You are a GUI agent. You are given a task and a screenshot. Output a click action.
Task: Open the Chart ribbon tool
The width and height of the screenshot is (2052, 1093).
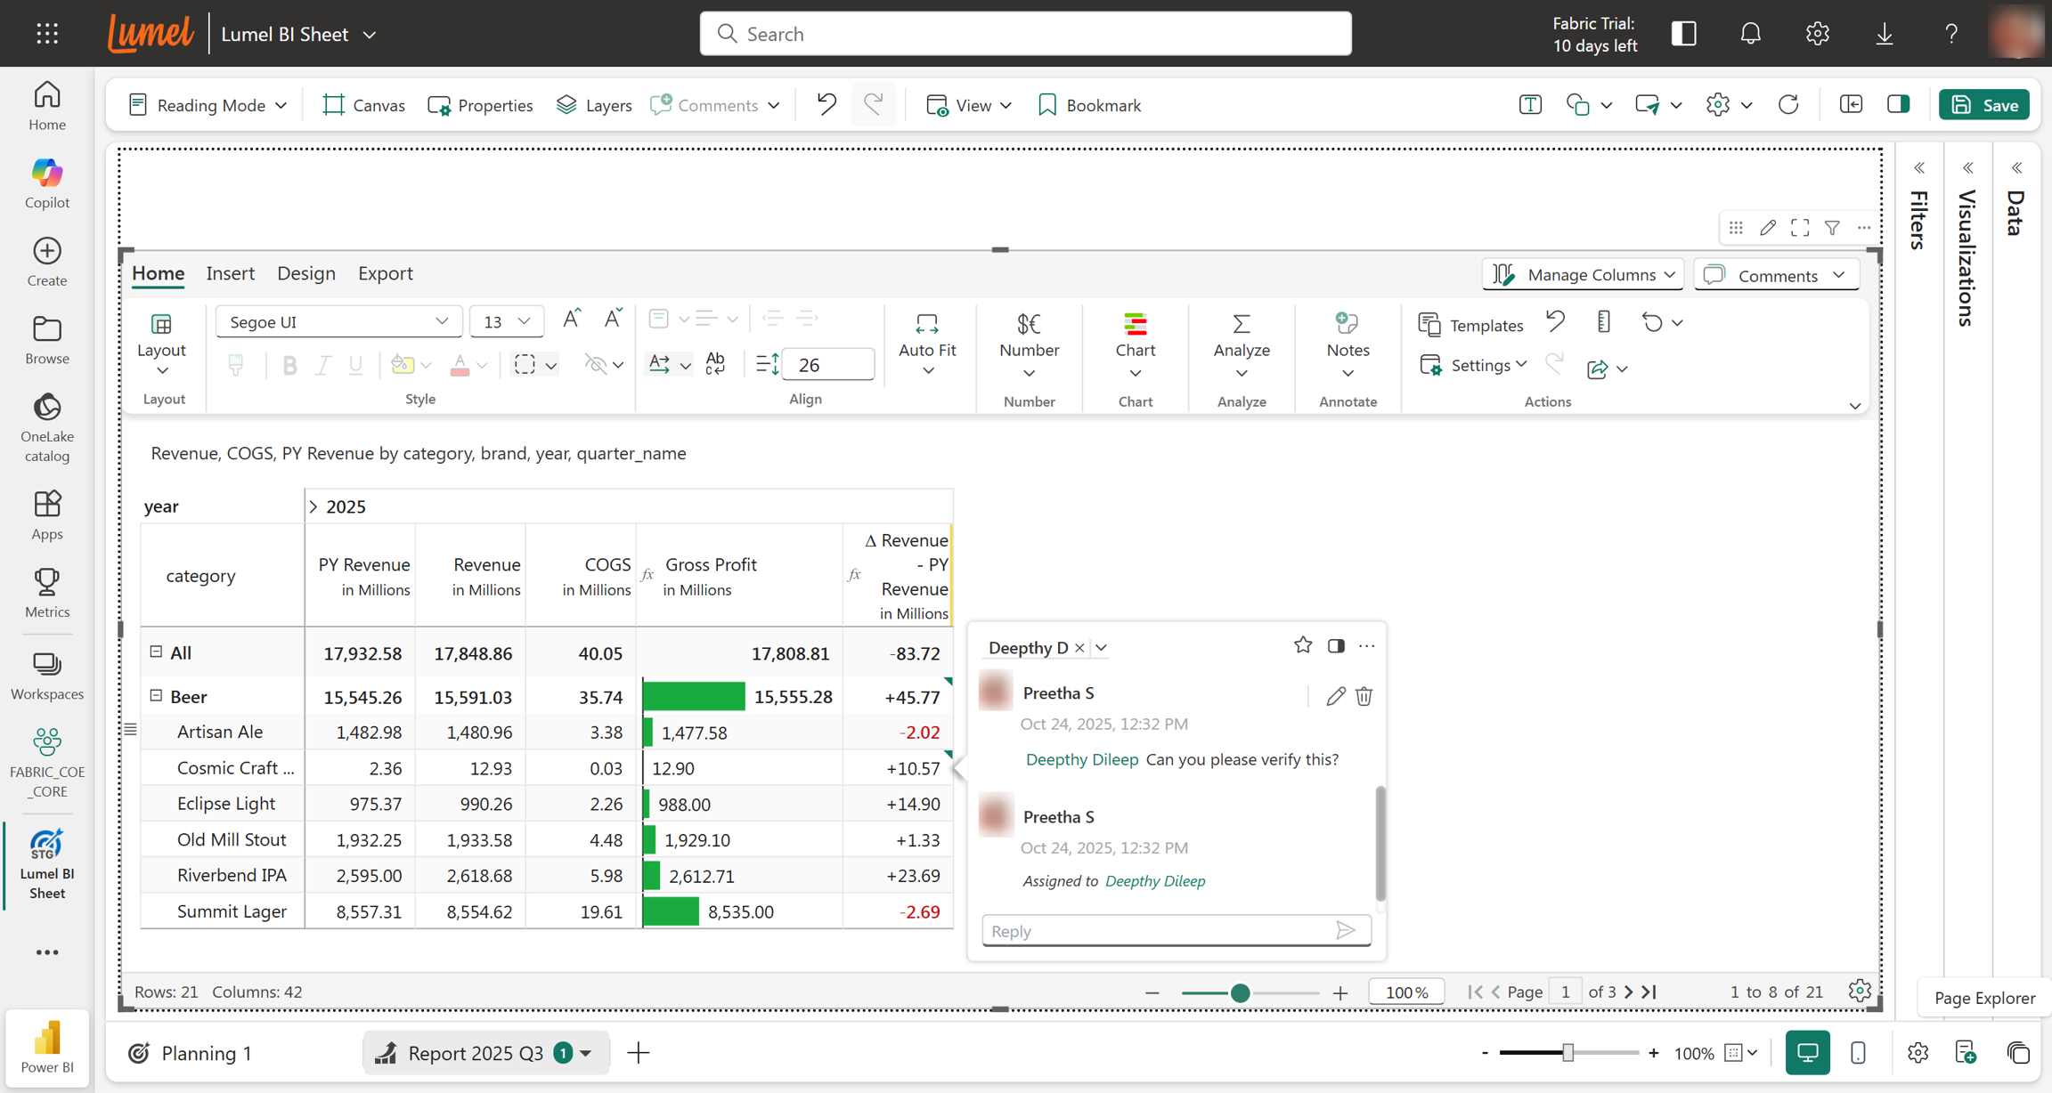1135,344
